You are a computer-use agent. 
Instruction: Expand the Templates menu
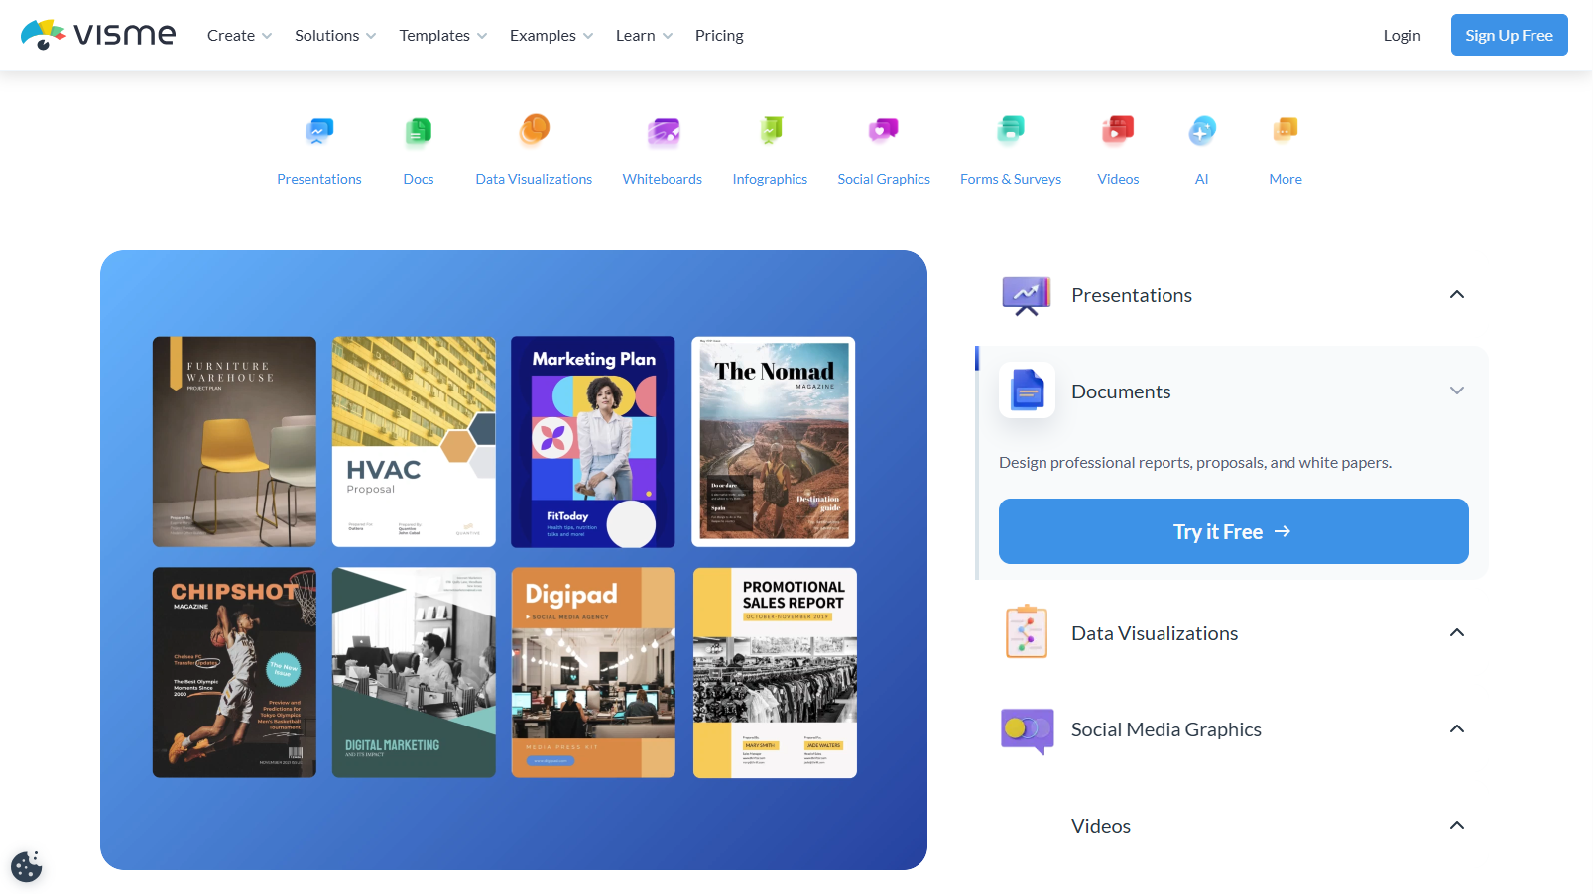point(443,36)
